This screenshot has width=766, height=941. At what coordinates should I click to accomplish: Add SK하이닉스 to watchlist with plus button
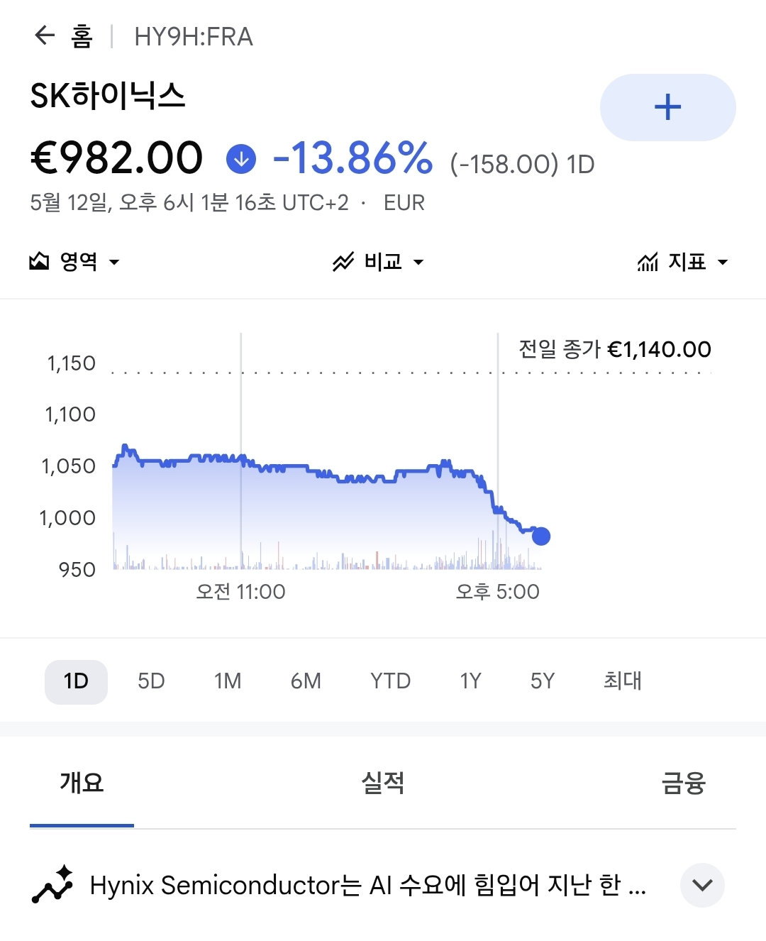tap(667, 107)
